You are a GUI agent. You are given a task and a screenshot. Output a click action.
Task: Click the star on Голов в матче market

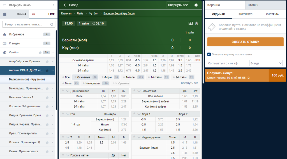[63, 155]
